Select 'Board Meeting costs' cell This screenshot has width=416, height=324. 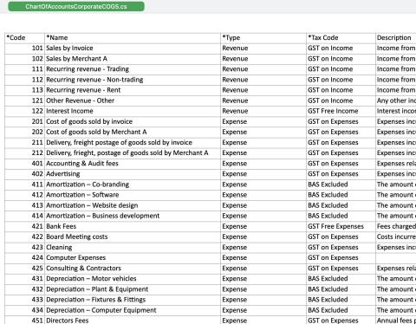coord(133,237)
